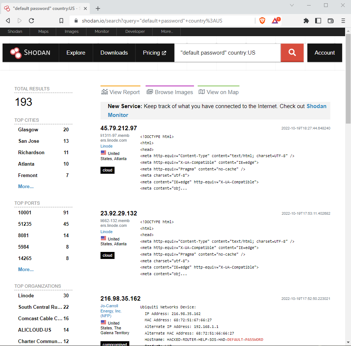Click the lock icon in address bar
The image size is (351, 346).
(x=76, y=21)
